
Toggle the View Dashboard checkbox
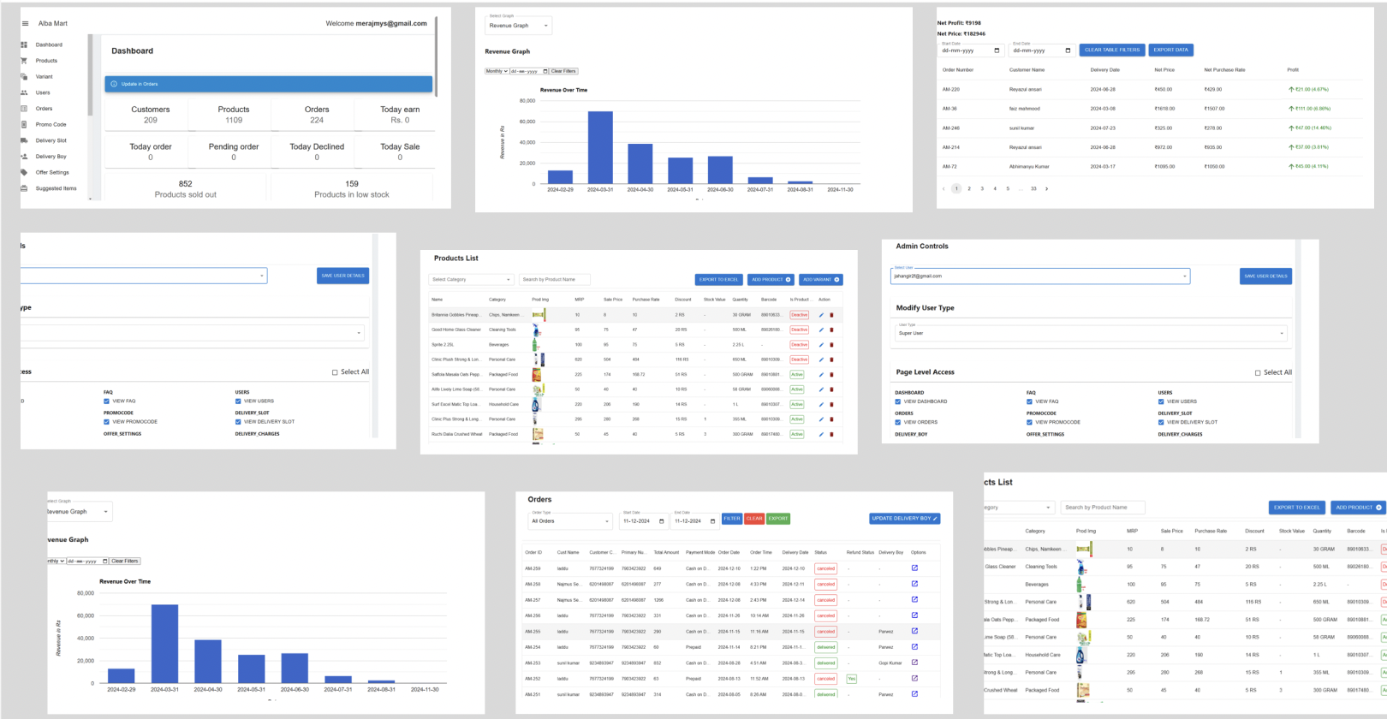(898, 401)
